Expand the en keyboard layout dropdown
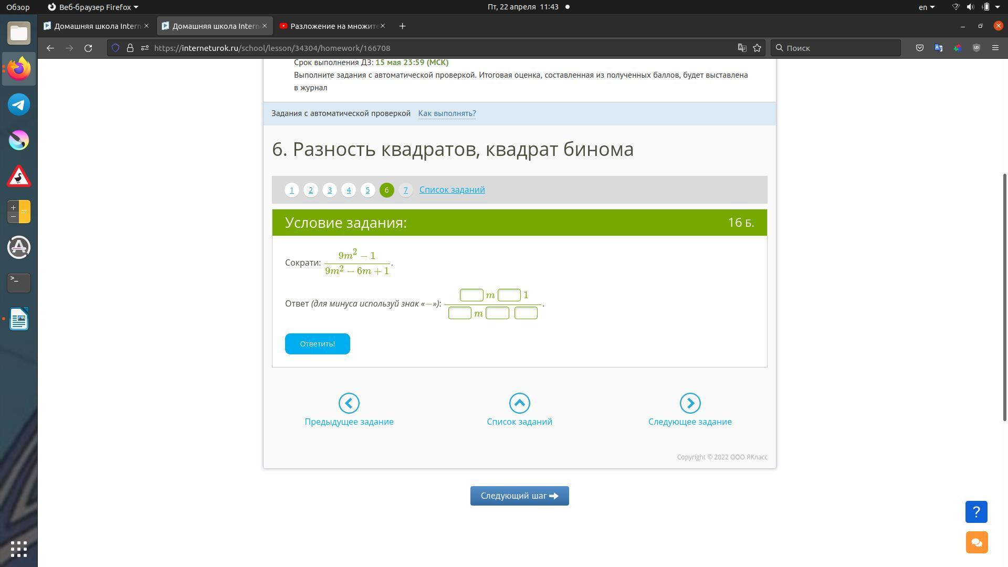This screenshot has height=567, width=1008. pyautogui.click(x=927, y=7)
